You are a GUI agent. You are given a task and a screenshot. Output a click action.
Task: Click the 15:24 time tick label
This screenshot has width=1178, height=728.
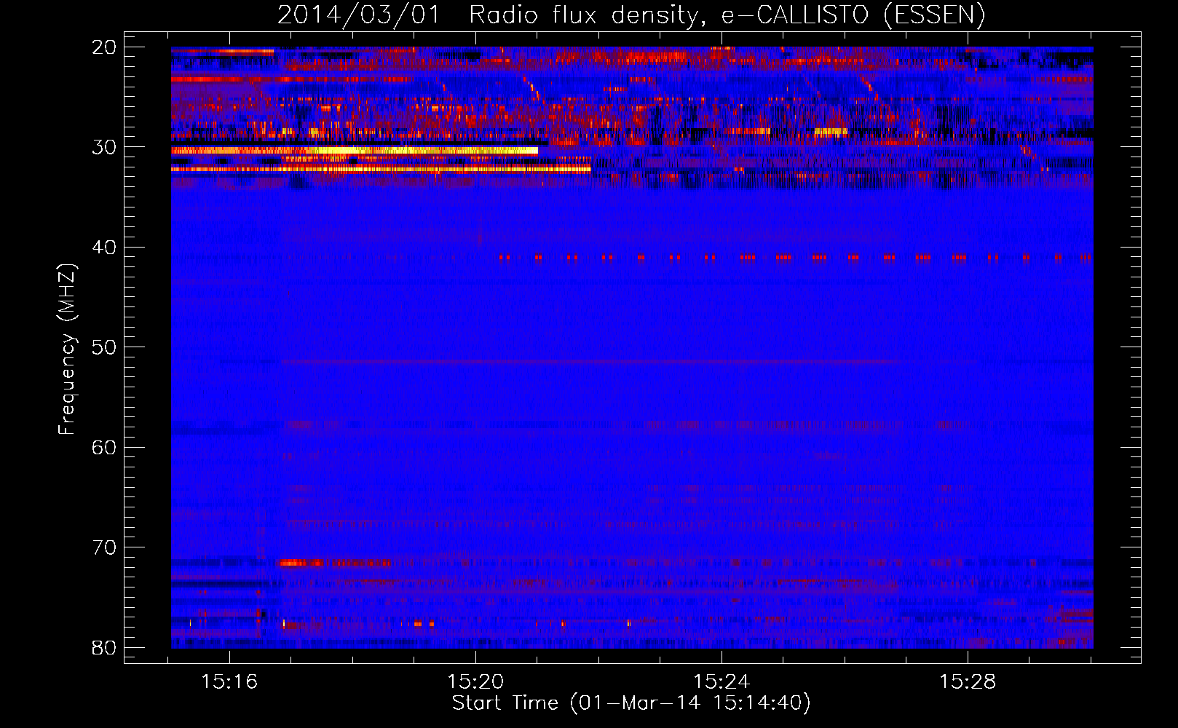pos(722,682)
